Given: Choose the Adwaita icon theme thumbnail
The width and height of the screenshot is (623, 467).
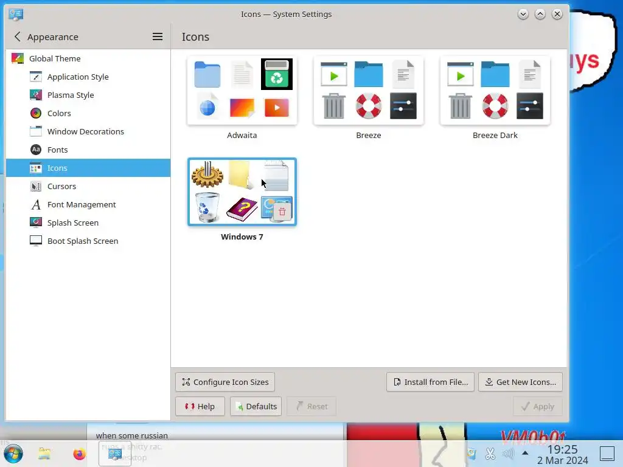Looking at the screenshot, I should 242,91.
